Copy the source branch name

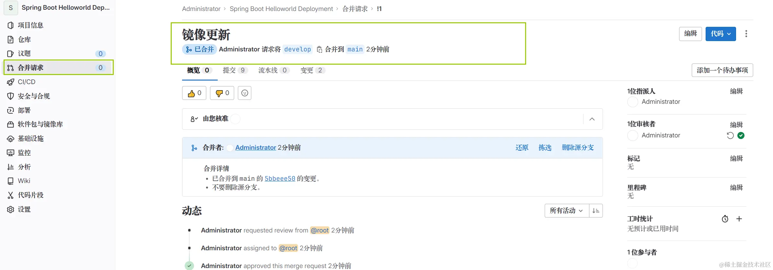coord(319,49)
